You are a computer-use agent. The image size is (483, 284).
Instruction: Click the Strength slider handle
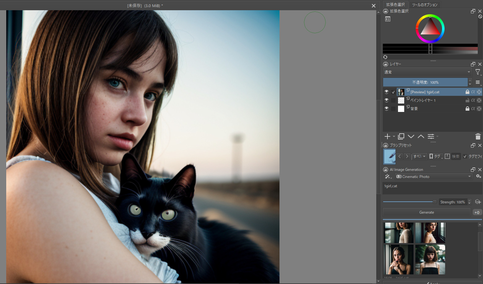point(435,202)
